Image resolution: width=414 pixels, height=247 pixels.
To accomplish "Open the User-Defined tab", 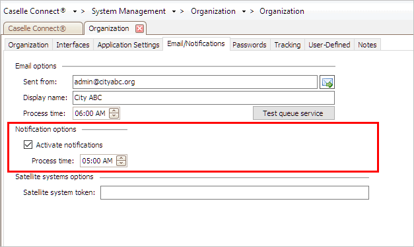I will click(329, 45).
